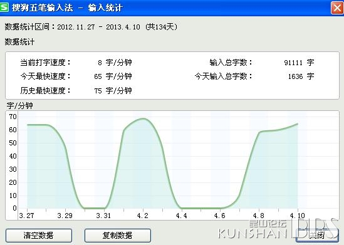
Task: Click the Sogou S icon in title bar
Action: click(x=4, y=8)
